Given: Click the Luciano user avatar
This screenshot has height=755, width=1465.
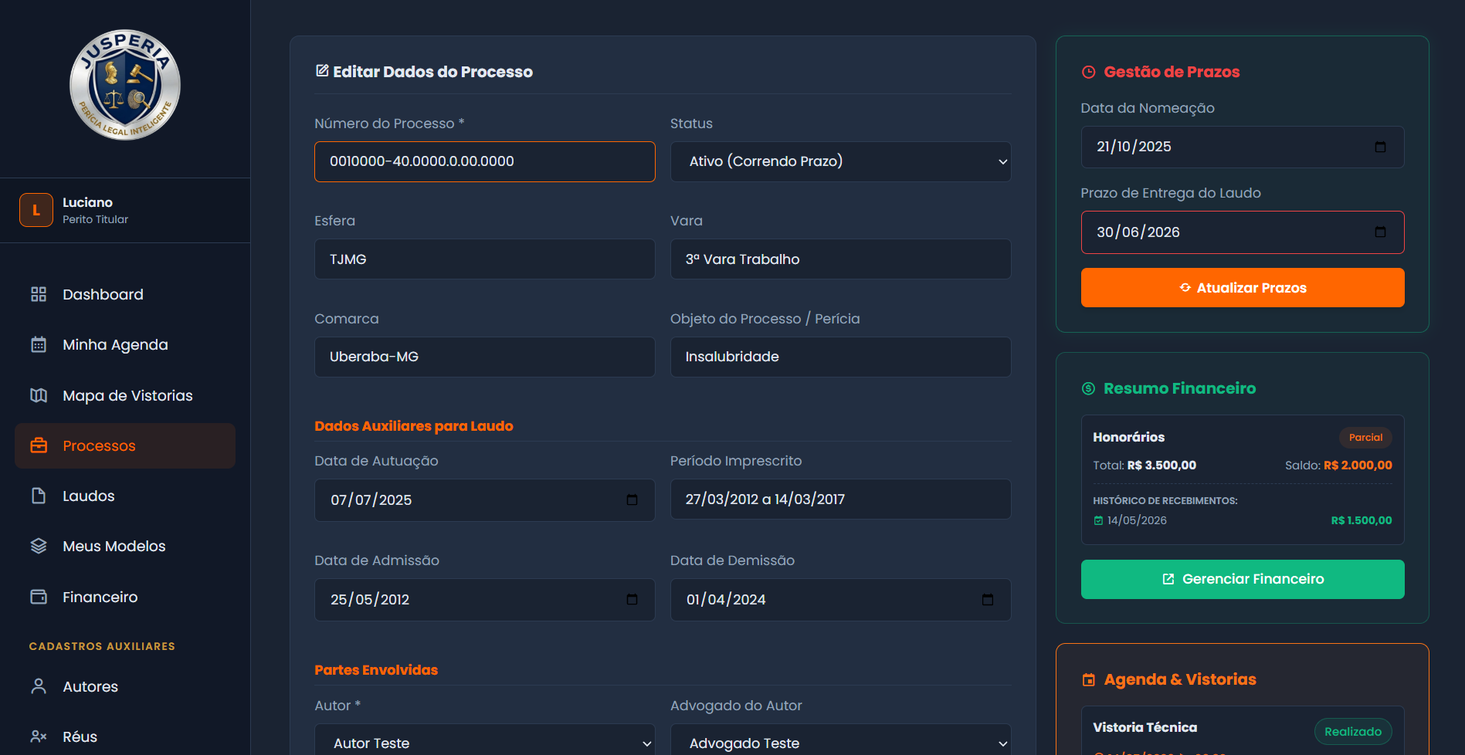Looking at the screenshot, I should [x=36, y=210].
